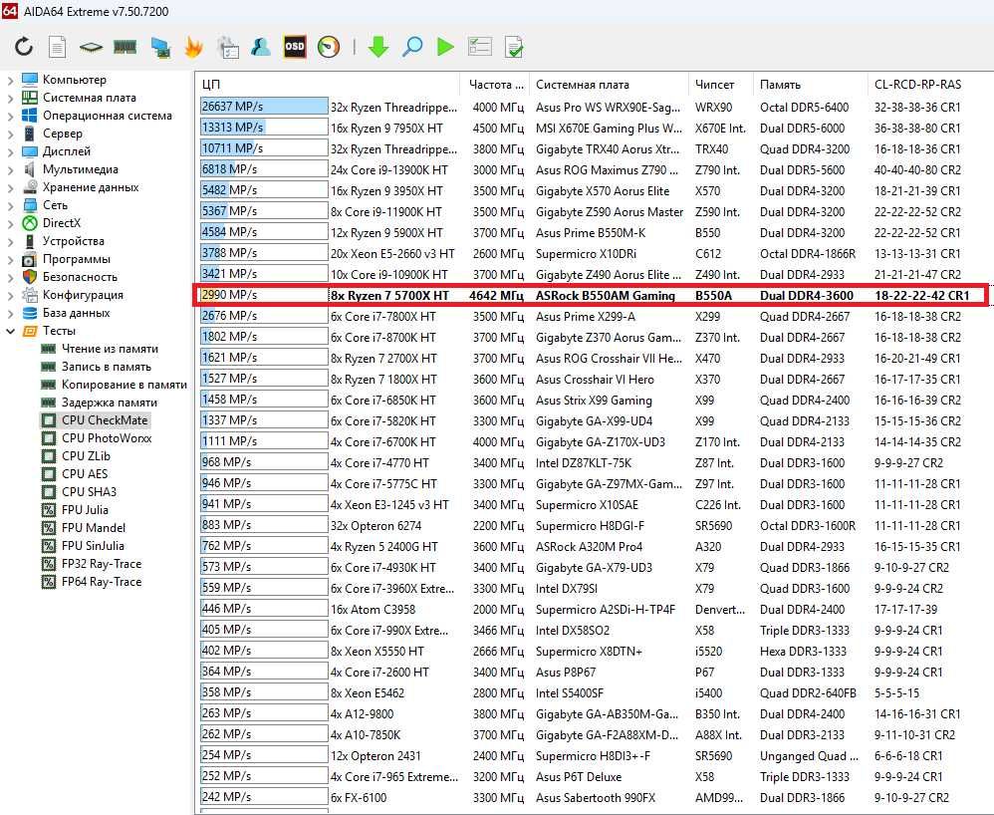
Task: Select CPU ZLib benchmark
Action: [x=86, y=456]
